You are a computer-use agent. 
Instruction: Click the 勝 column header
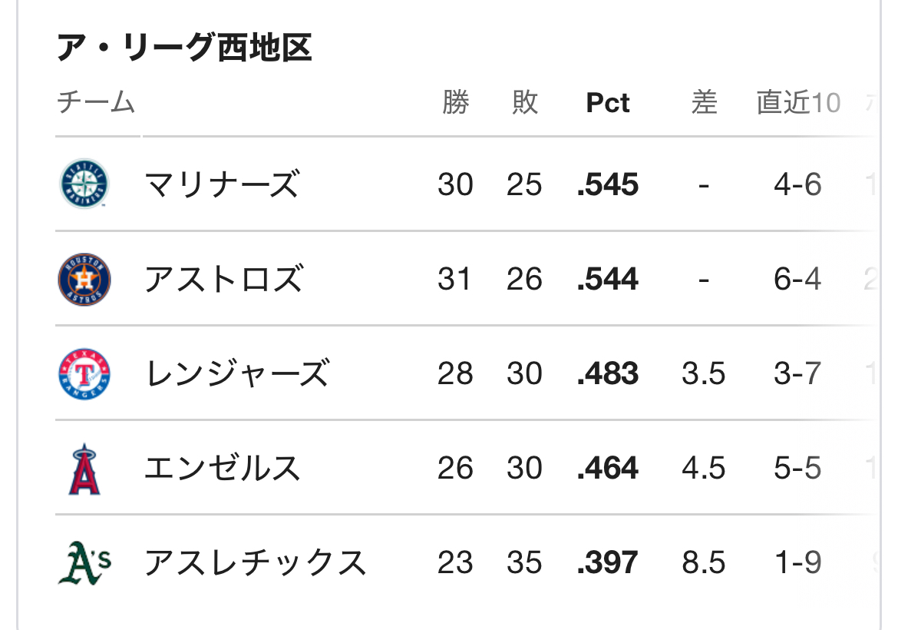coord(455,103)
